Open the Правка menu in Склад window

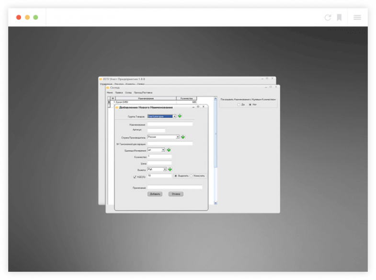click(119, 93)
